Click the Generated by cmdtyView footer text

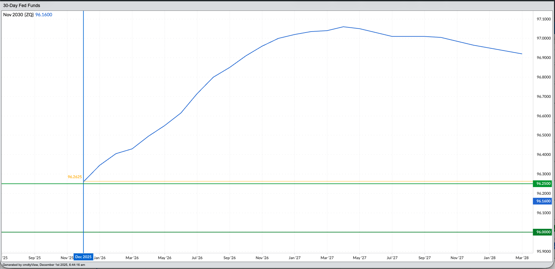click(44, 265)
